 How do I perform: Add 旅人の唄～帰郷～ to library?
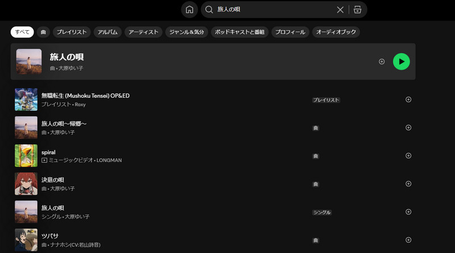pos(408,128)
